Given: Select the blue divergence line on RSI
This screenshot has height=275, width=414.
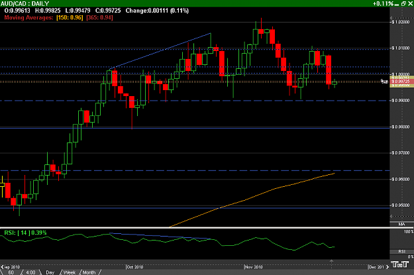Looking at the screenshot, I should [160, 236].
